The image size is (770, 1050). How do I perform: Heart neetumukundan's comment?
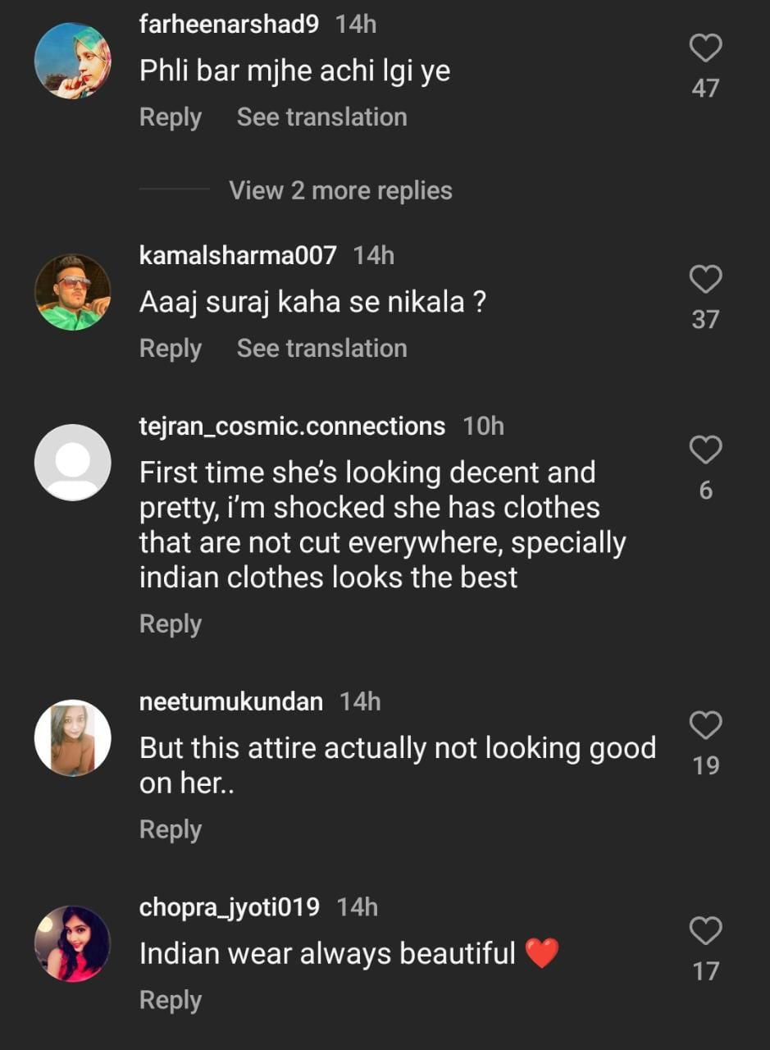(x=704, y=725)
